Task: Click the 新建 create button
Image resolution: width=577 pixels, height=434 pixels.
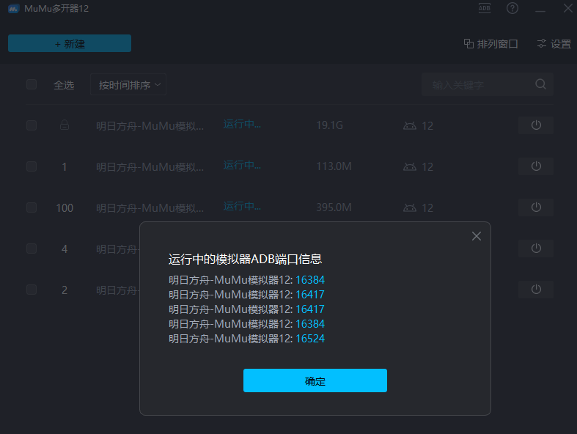Action: [x=70, y=43]
